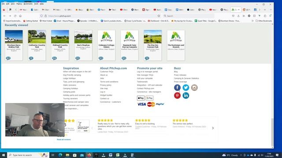Screen dimensions: 282x158
Task: Expand the hidden bookmarks overflow chevron
Action: tap(252, 21)
